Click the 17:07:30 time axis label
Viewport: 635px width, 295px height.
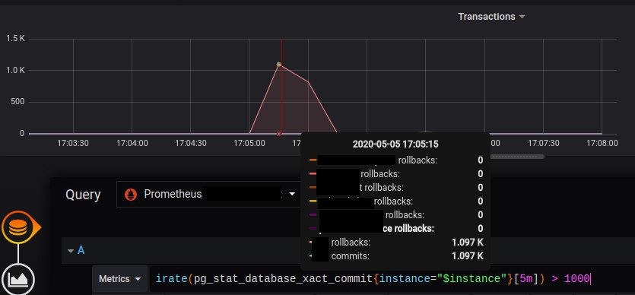pyautogui.click(x=544, y=143)
